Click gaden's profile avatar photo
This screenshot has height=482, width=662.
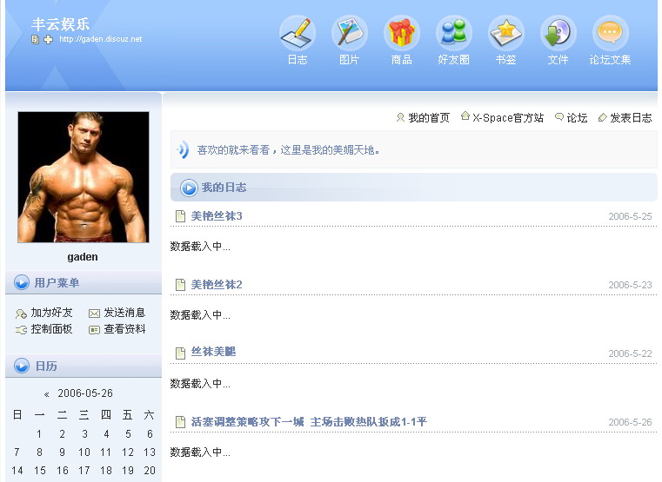84,177
